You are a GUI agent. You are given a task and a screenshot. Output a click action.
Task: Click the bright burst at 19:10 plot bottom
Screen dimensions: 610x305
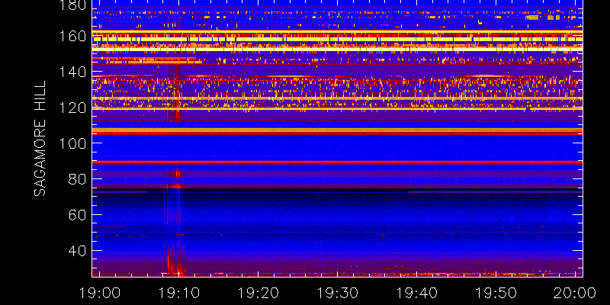pos(175,266)
